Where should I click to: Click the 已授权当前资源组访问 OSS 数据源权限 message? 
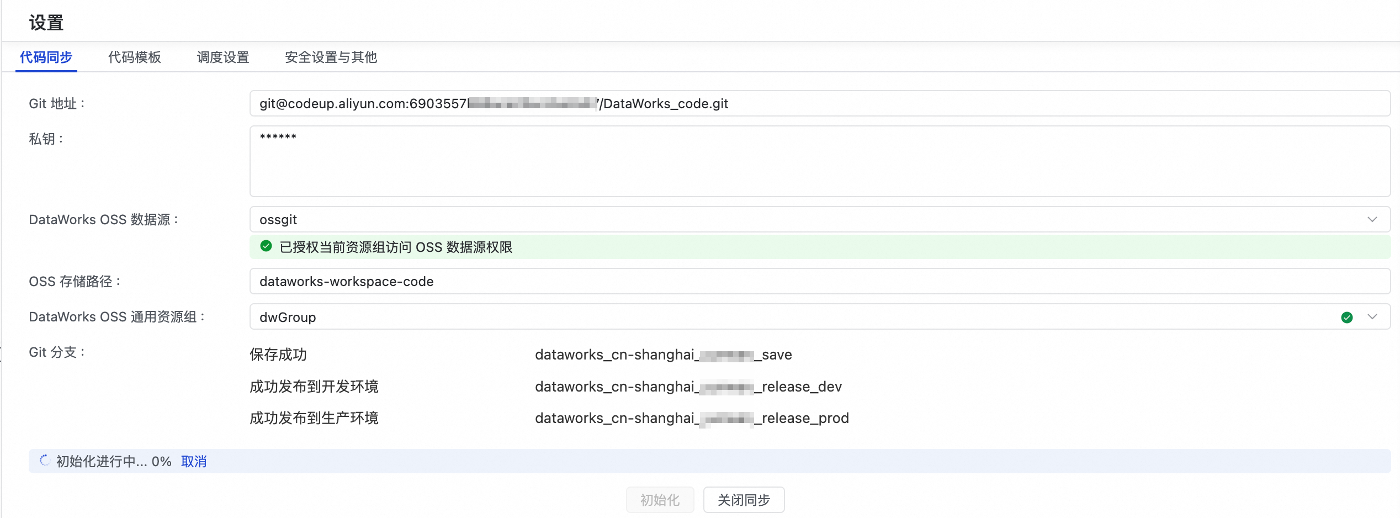[x=396, y=247]
